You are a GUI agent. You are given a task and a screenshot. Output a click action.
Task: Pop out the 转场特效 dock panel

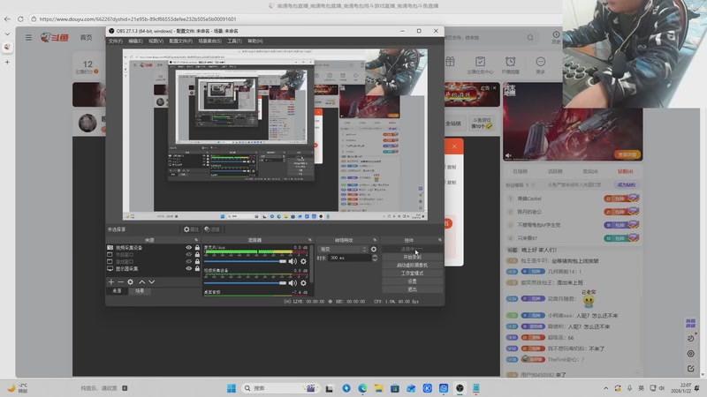[375, 240]
